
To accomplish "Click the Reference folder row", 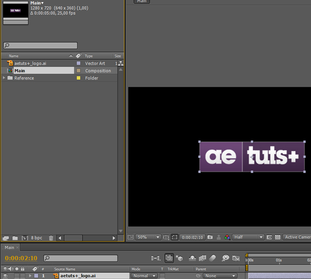I will (59, 78).
